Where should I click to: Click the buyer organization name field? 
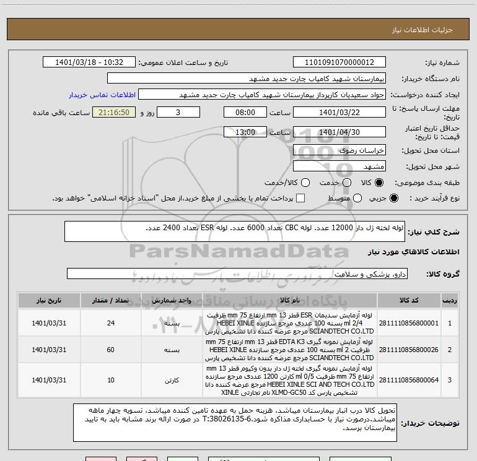[247, 79]
